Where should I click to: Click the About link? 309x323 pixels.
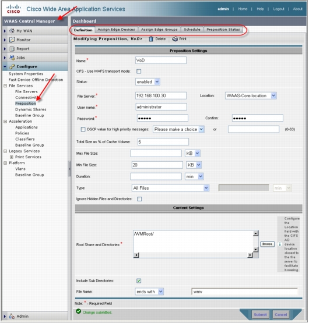pos(298,9)
